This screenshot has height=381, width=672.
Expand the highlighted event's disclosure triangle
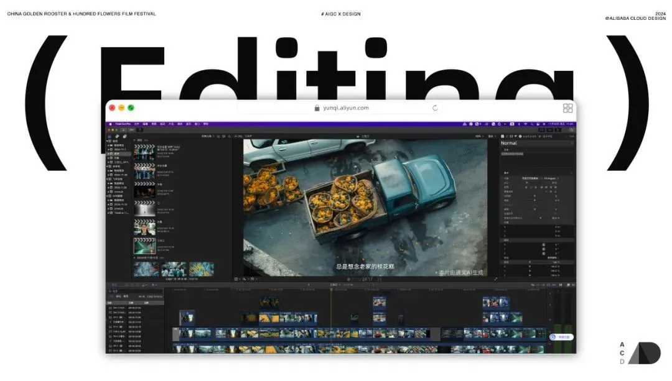coord(108,154)
